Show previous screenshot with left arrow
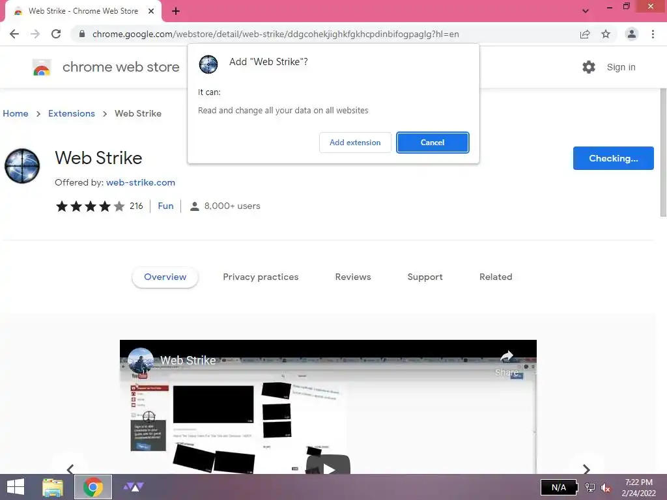 (x=70, y=469)
